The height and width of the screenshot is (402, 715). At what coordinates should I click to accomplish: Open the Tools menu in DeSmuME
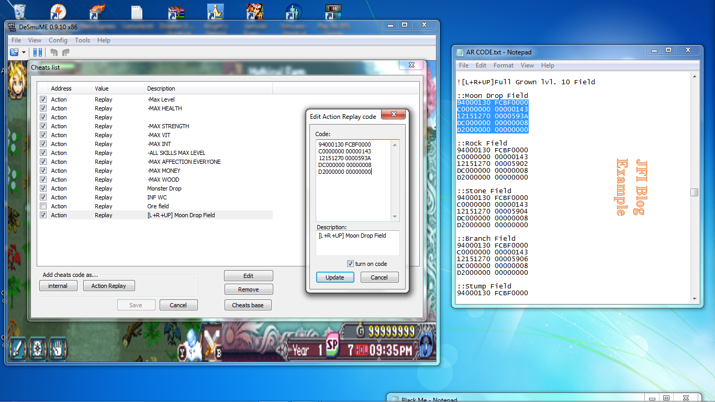pyautogui.click(x=82, y=40)
